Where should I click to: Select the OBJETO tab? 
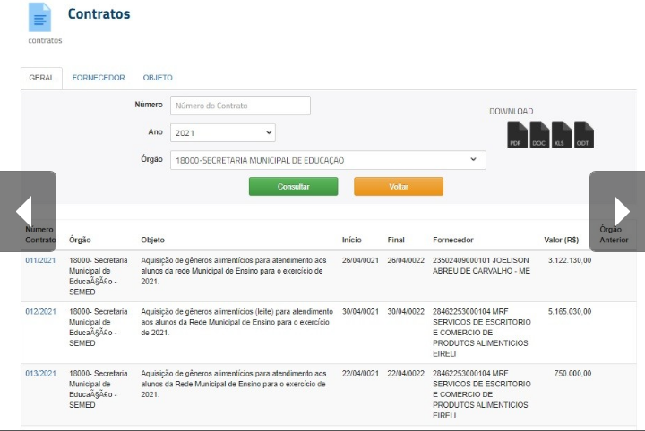tap(158, 78)
